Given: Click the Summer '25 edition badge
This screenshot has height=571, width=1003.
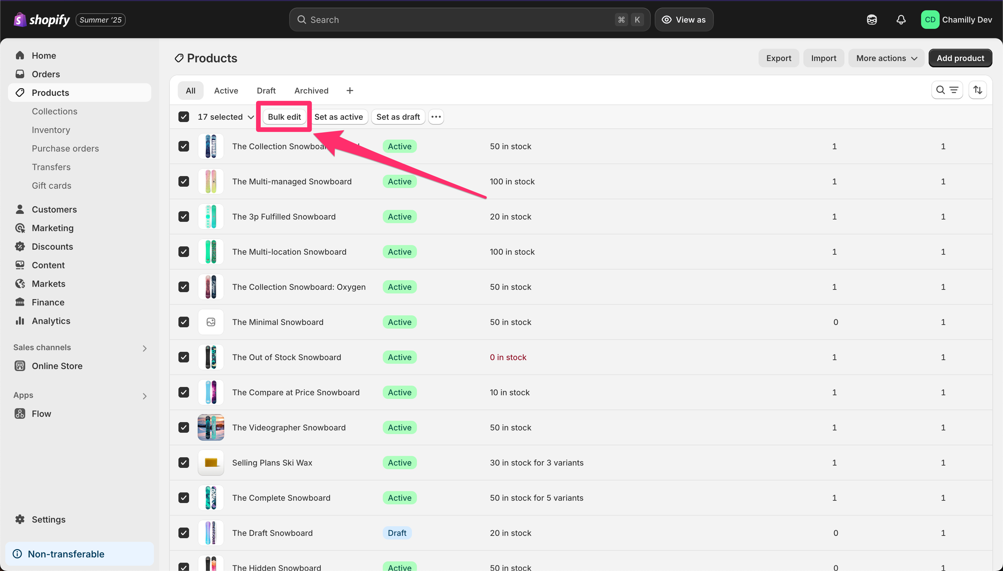Looking at the screenshot, I should [x=100, y=20].
